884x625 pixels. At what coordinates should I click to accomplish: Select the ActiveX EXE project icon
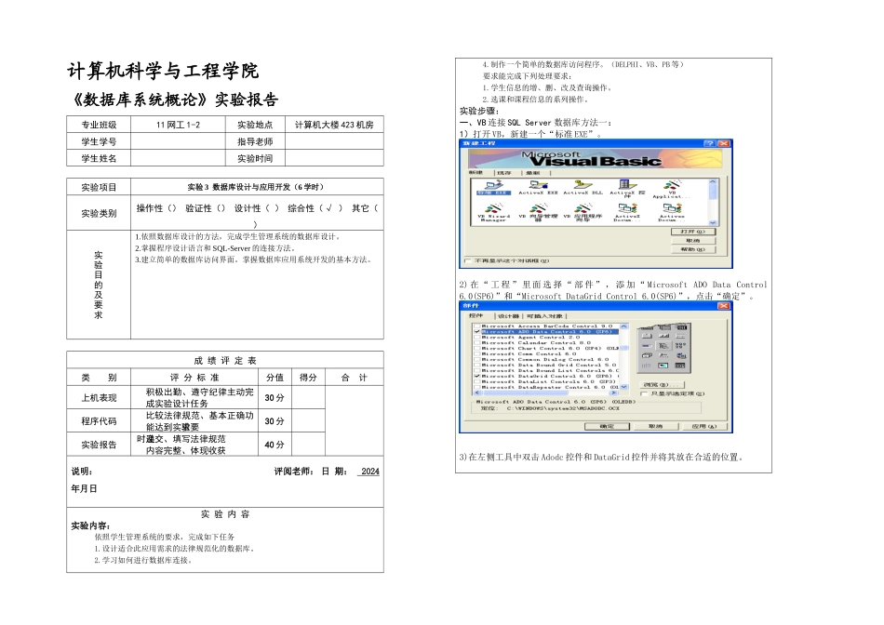click(538, 188)
